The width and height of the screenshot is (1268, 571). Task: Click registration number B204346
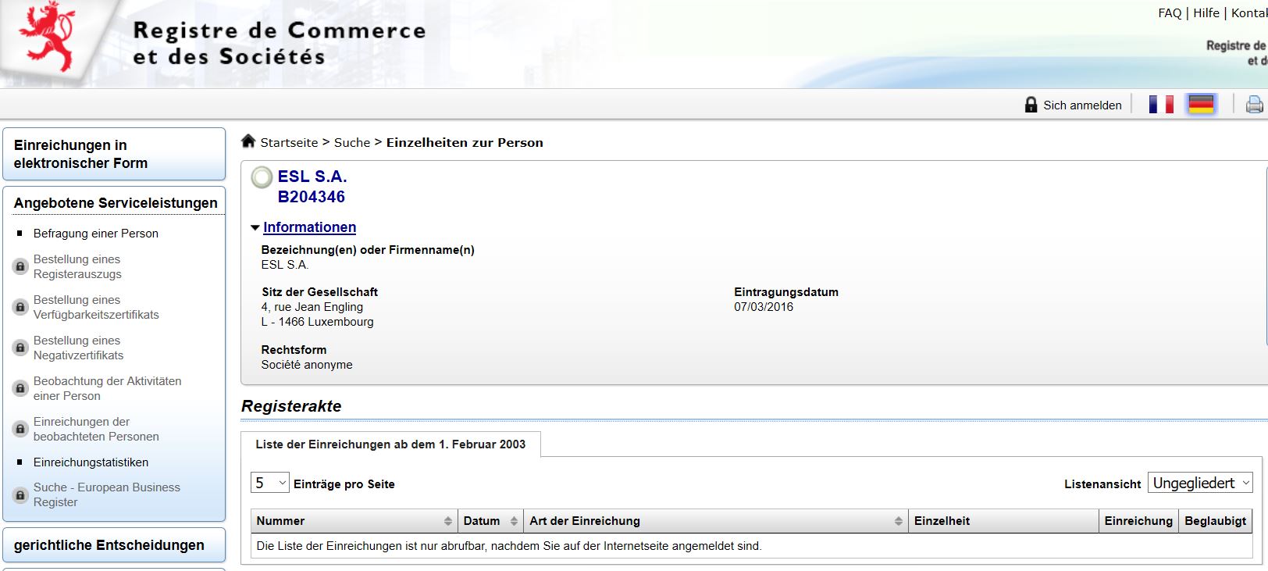[x=312, y=197]
